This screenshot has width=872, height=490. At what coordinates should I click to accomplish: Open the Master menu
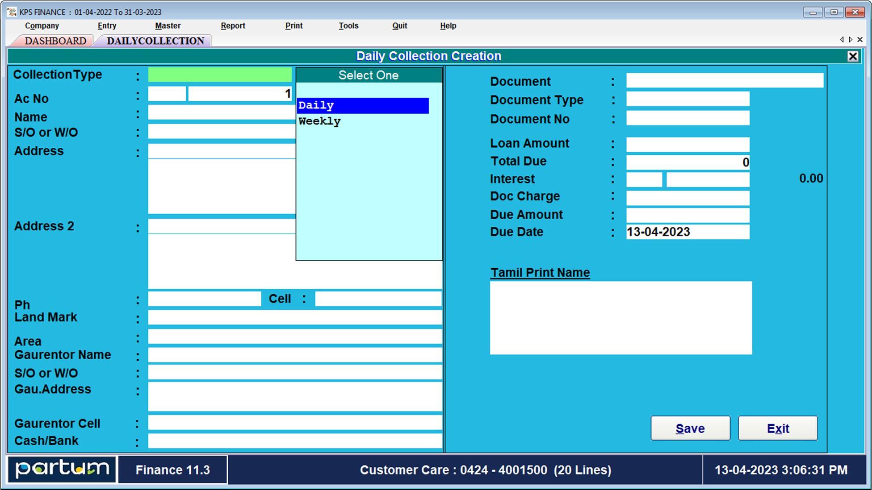pyautogui.click(x=168, y=26)
